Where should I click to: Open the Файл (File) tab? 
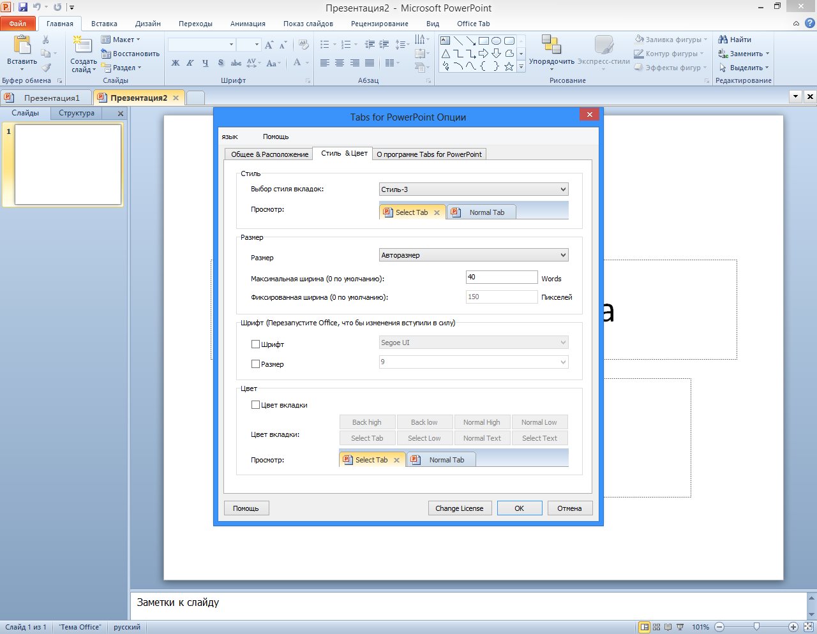[18, 24]
